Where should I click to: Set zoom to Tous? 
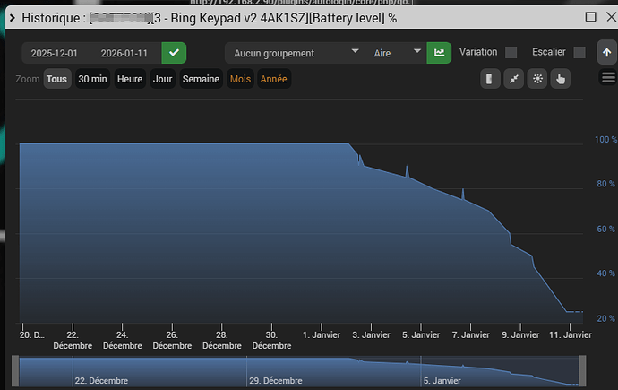click(x=56, y=79)
